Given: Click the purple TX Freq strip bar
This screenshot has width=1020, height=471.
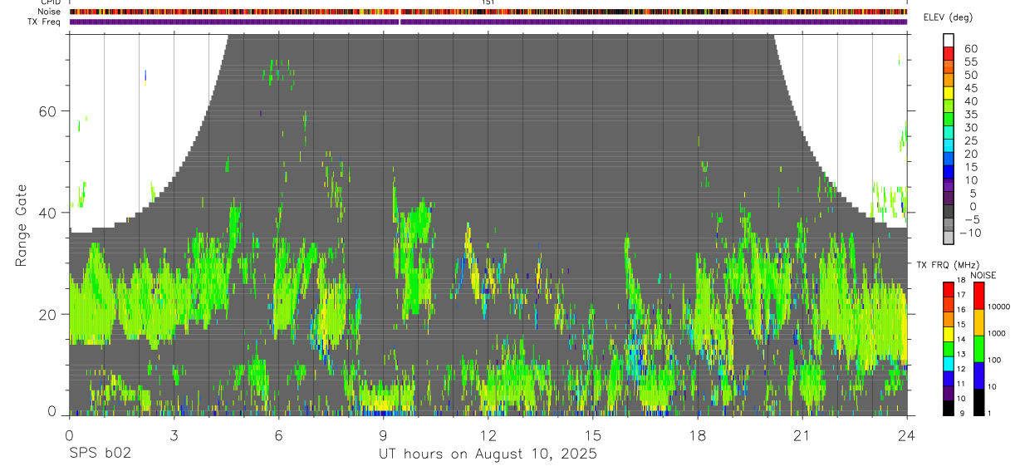Looking at the screenshot, I should coord(488,22).
